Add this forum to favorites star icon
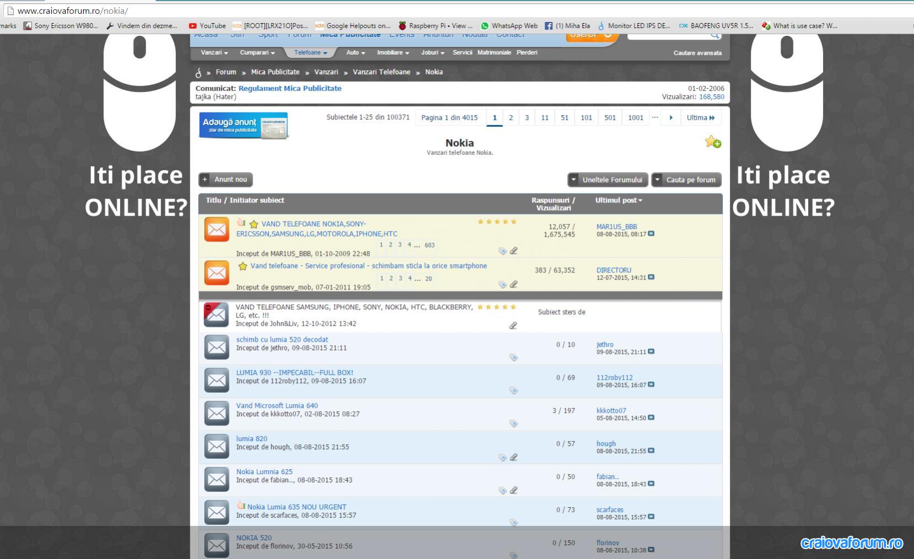914x559 pixels. (x=713, y=142)
